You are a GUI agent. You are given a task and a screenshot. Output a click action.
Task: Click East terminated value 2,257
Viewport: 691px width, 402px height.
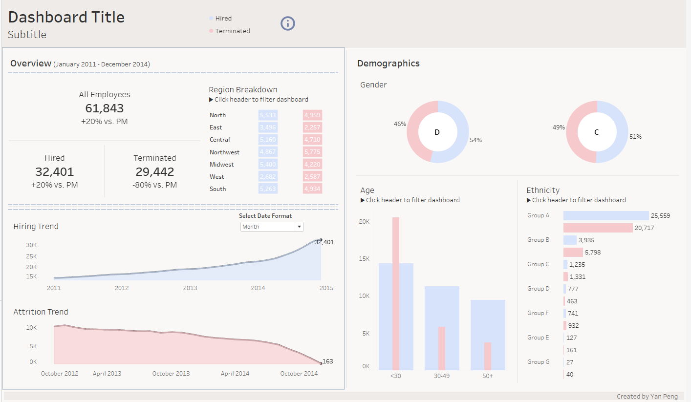[x=312, y=127]
